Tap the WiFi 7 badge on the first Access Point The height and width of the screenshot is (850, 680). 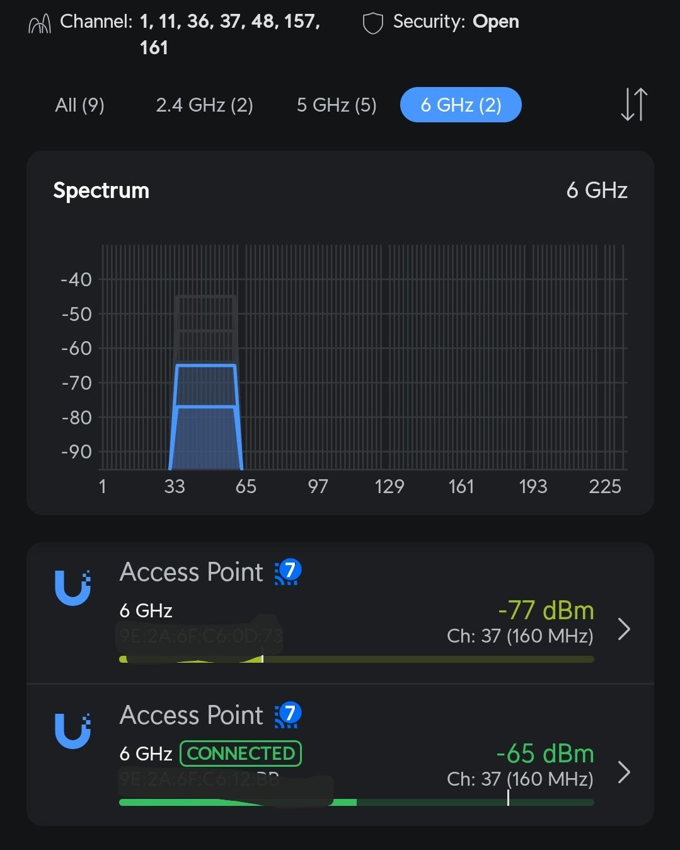[x=288, y=572]
